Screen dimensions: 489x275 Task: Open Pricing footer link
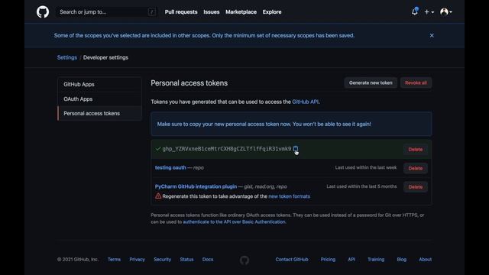click(x=328, y=260)
